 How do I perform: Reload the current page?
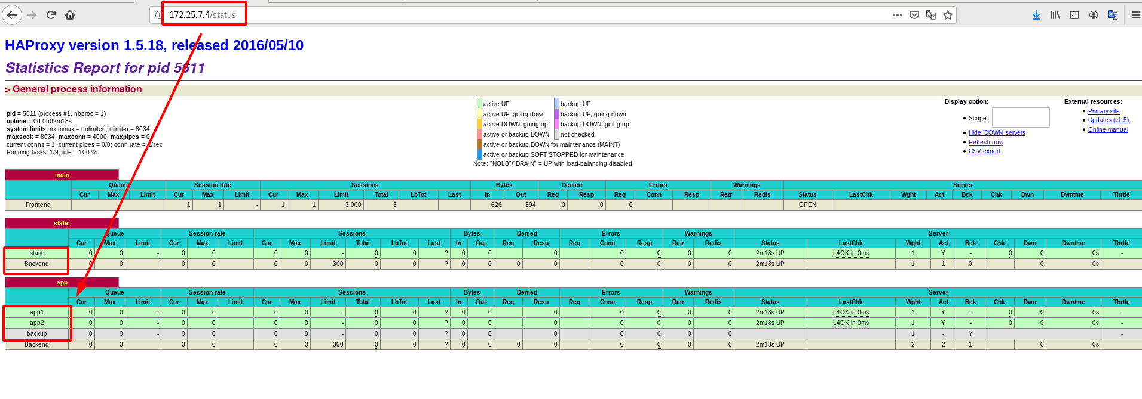click(x=51, y=15)
